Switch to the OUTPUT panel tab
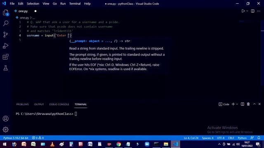The image size is (264, 148). click(x=39, y=104)
